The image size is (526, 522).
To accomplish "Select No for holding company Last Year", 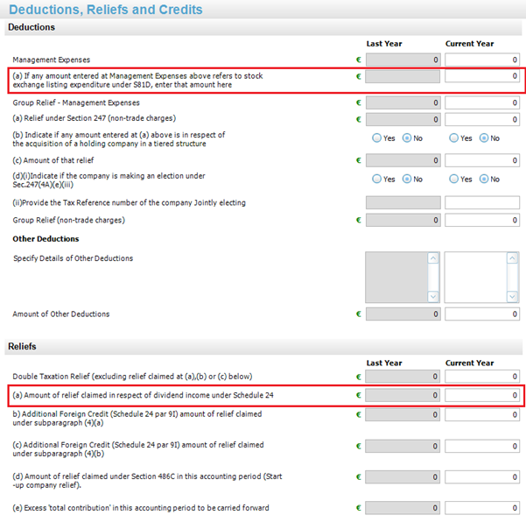I will (x=407, y=138).
